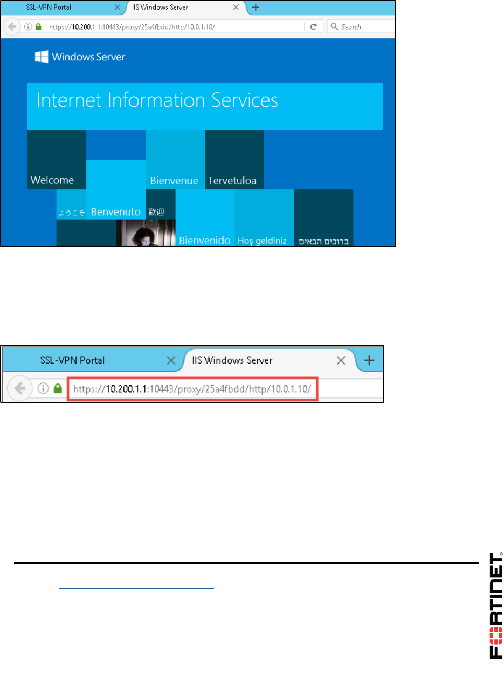Open the Benvenuto tile
This screenshot has height=685, width=504.
point(116,190)
